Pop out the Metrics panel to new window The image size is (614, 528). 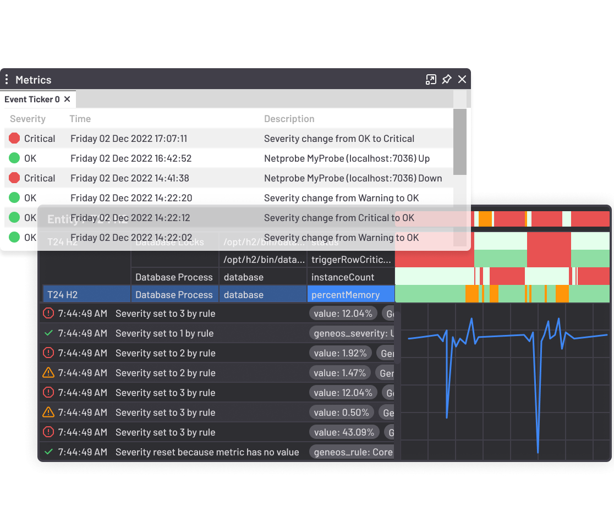(x=431, y=79)
